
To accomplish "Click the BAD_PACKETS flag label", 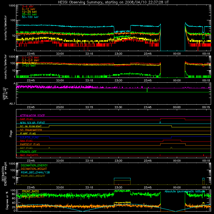I will point(29,155).
